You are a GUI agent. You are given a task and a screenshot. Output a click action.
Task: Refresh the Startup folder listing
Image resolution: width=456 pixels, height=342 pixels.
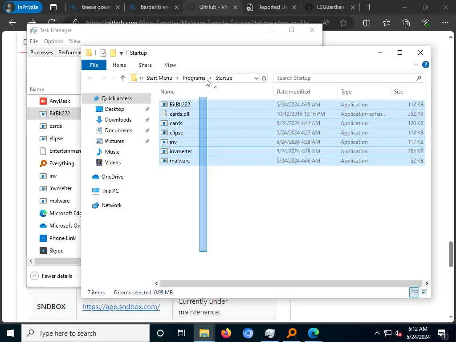264,78
